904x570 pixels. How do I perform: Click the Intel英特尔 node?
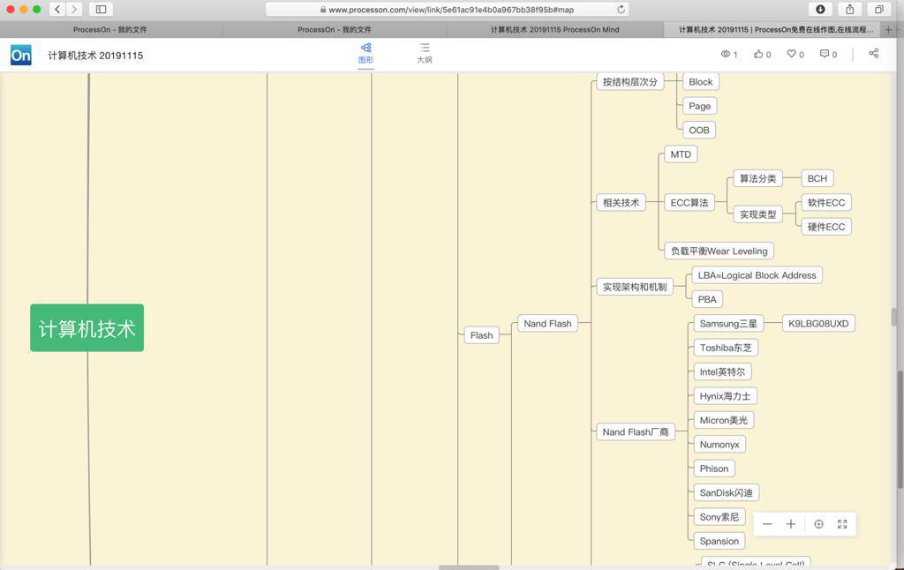(722, 371)
